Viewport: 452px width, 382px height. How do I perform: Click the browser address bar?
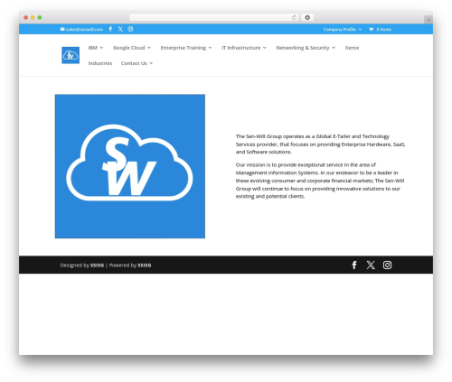tap(214, 17)
